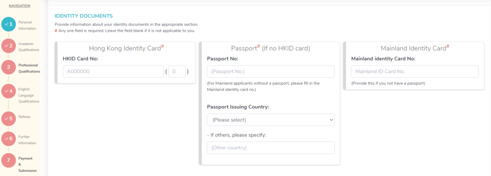This screenshot has width=491, height=176.
Task: Open Academic Qualifications navigation label
Action: pos(29,47)
